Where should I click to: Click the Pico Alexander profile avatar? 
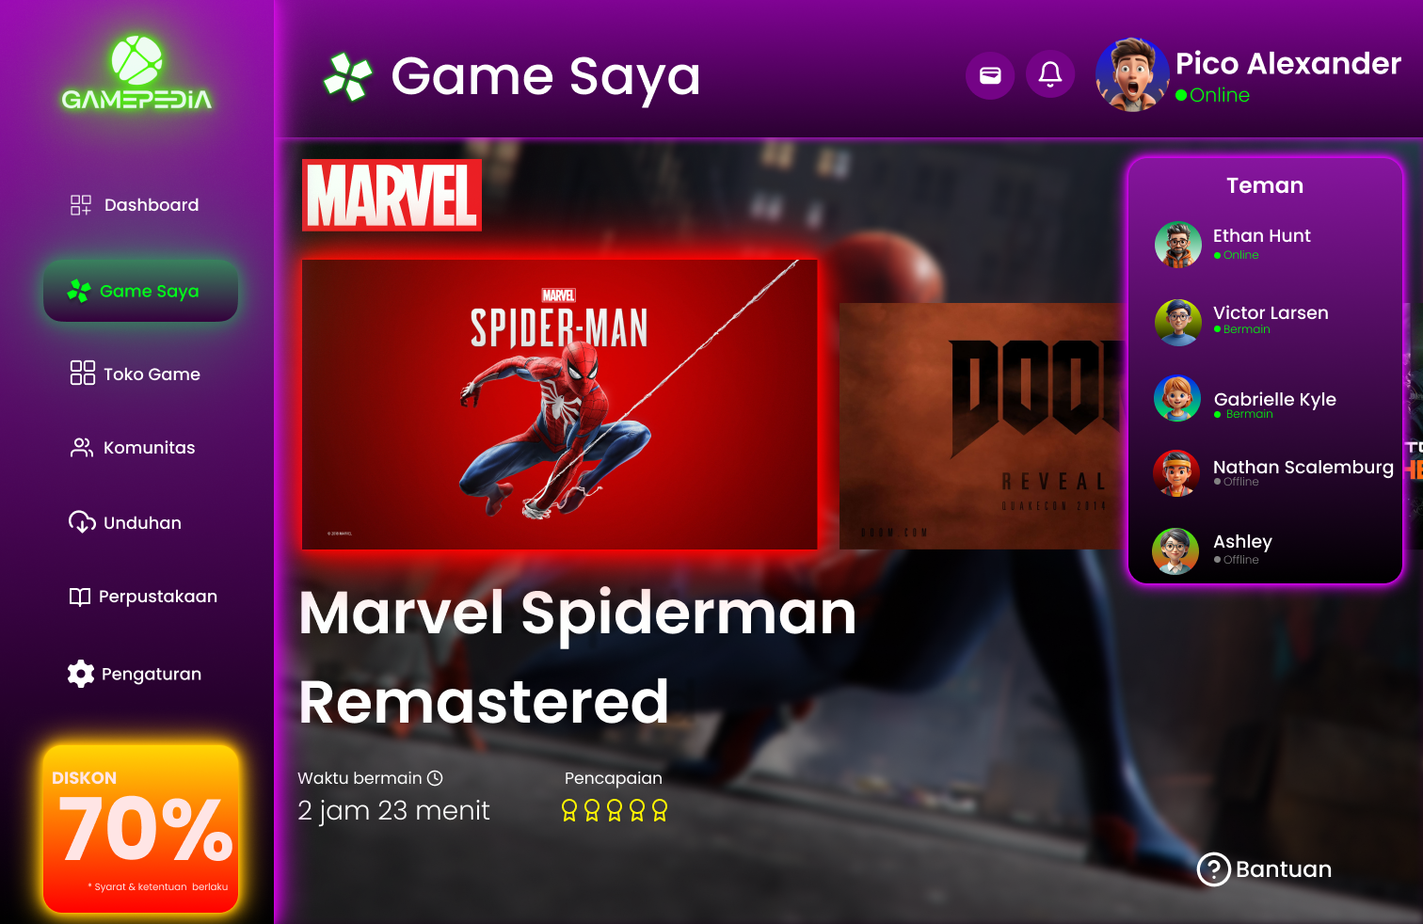pos(1132,75)
